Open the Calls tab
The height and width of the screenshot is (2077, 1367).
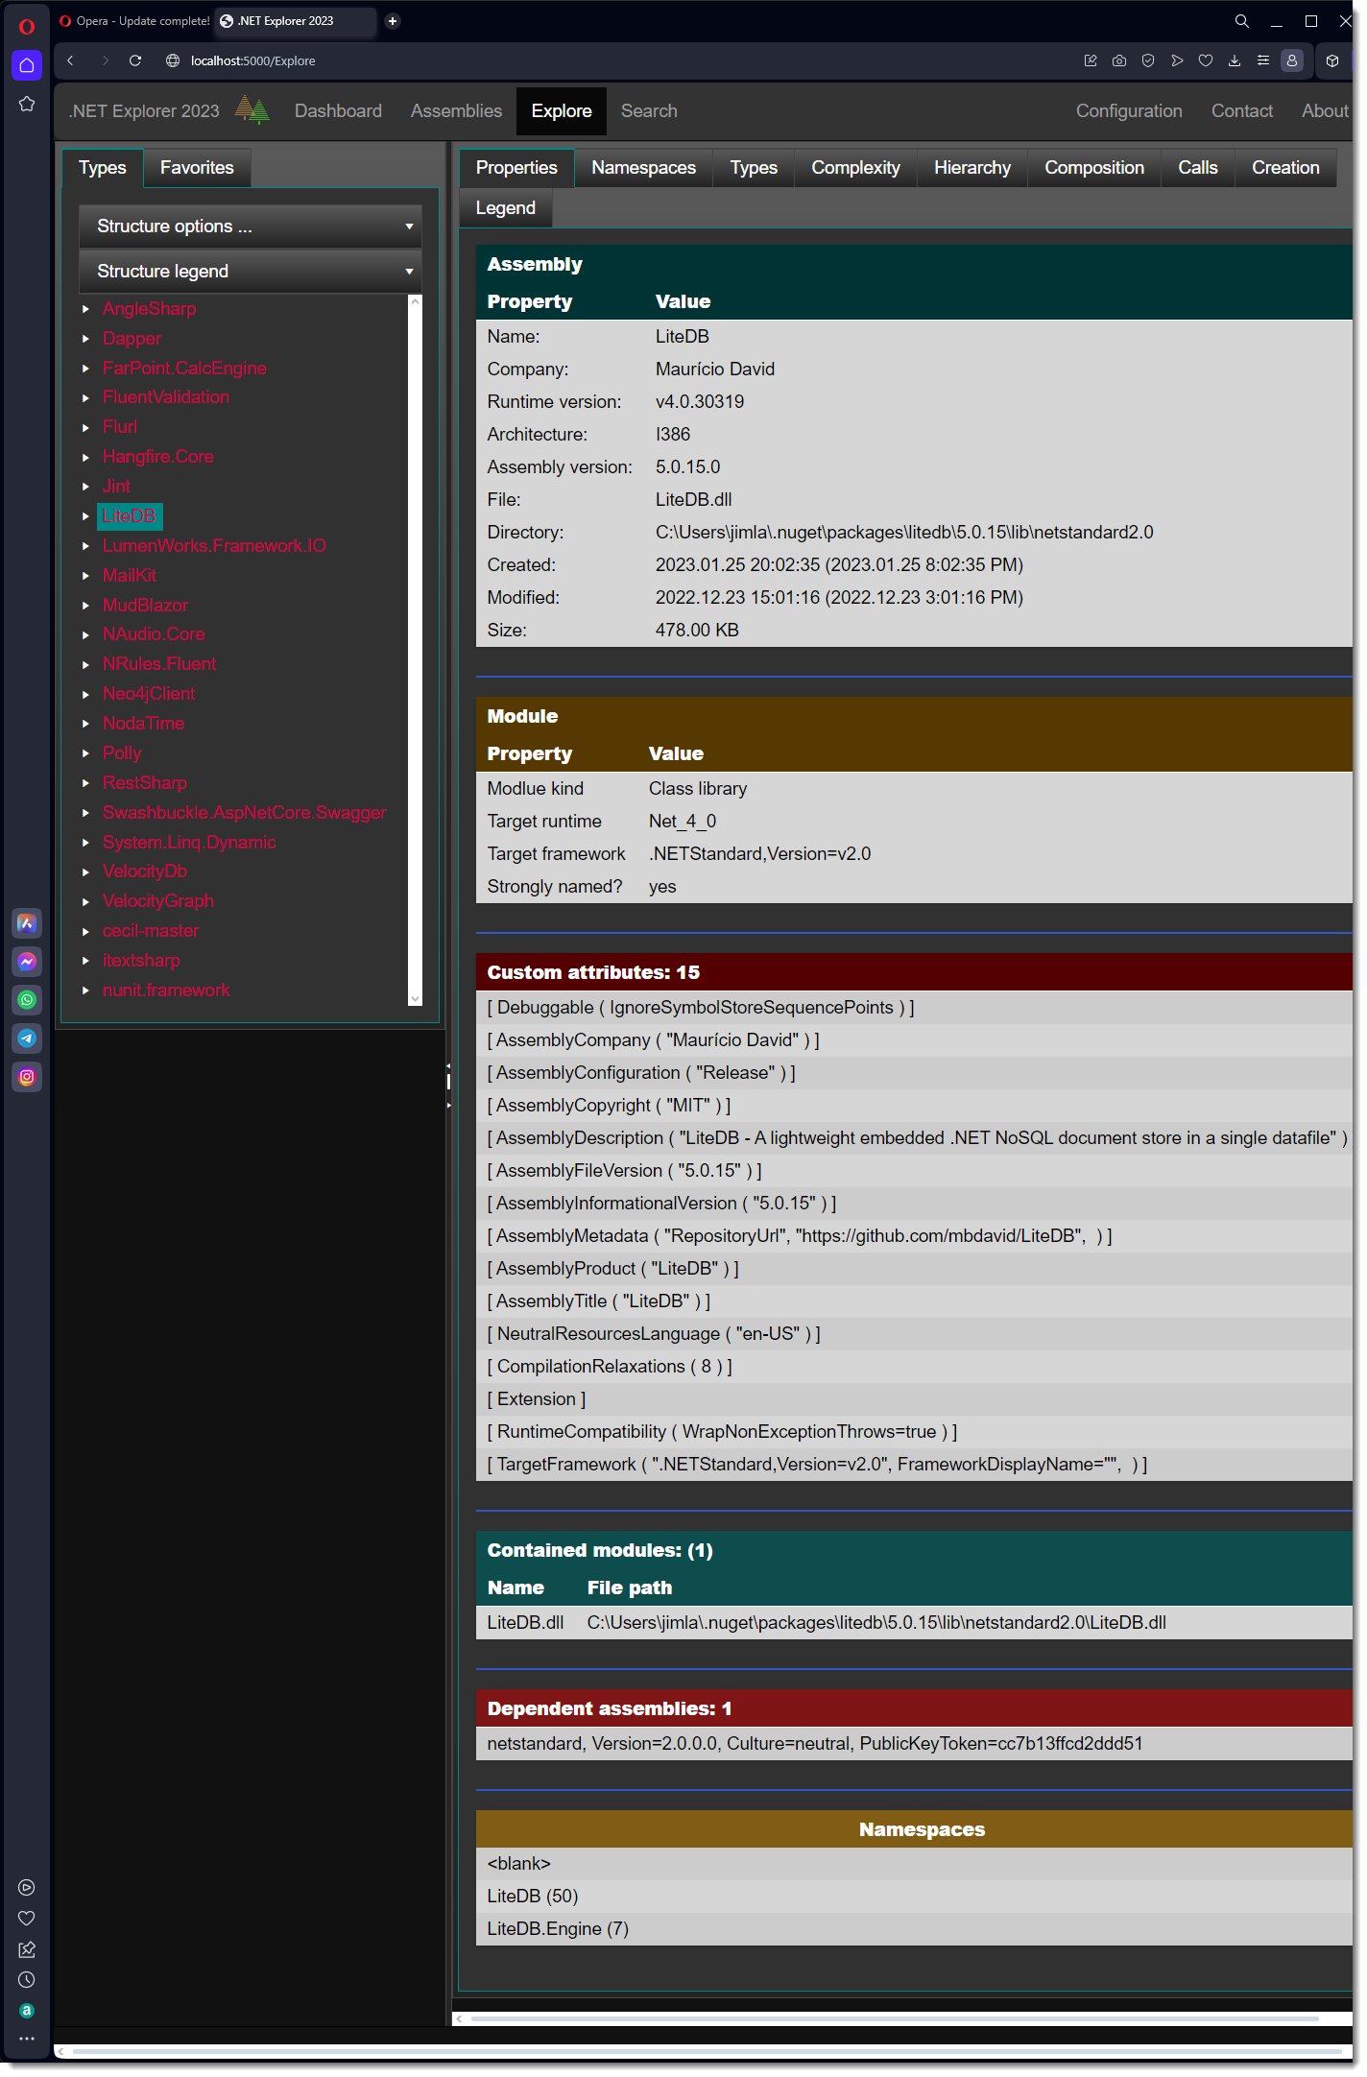(x=1197, y=168)
